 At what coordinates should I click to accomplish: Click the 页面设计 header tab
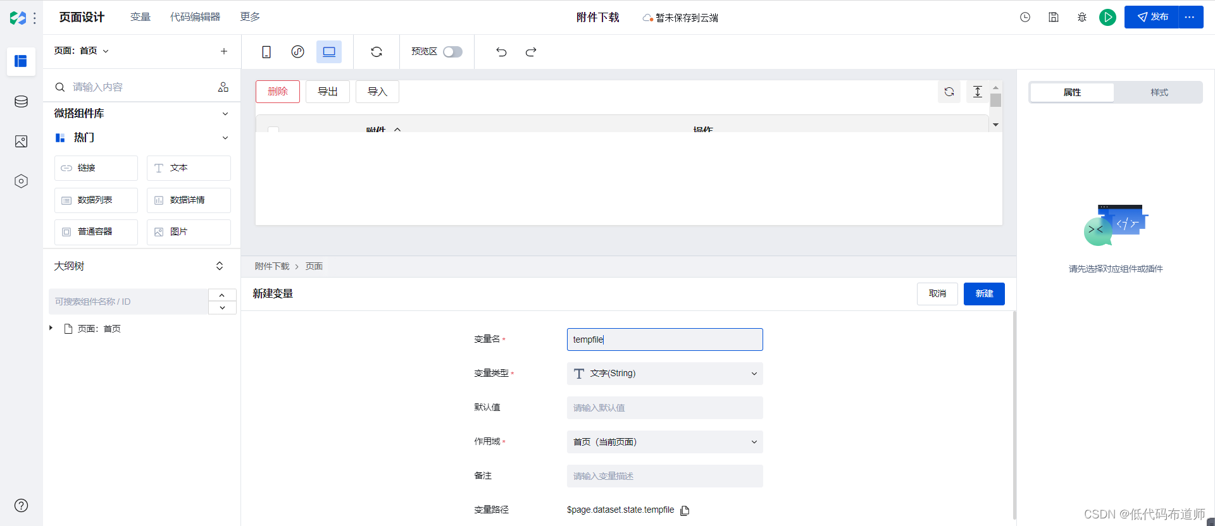(82, 17)
